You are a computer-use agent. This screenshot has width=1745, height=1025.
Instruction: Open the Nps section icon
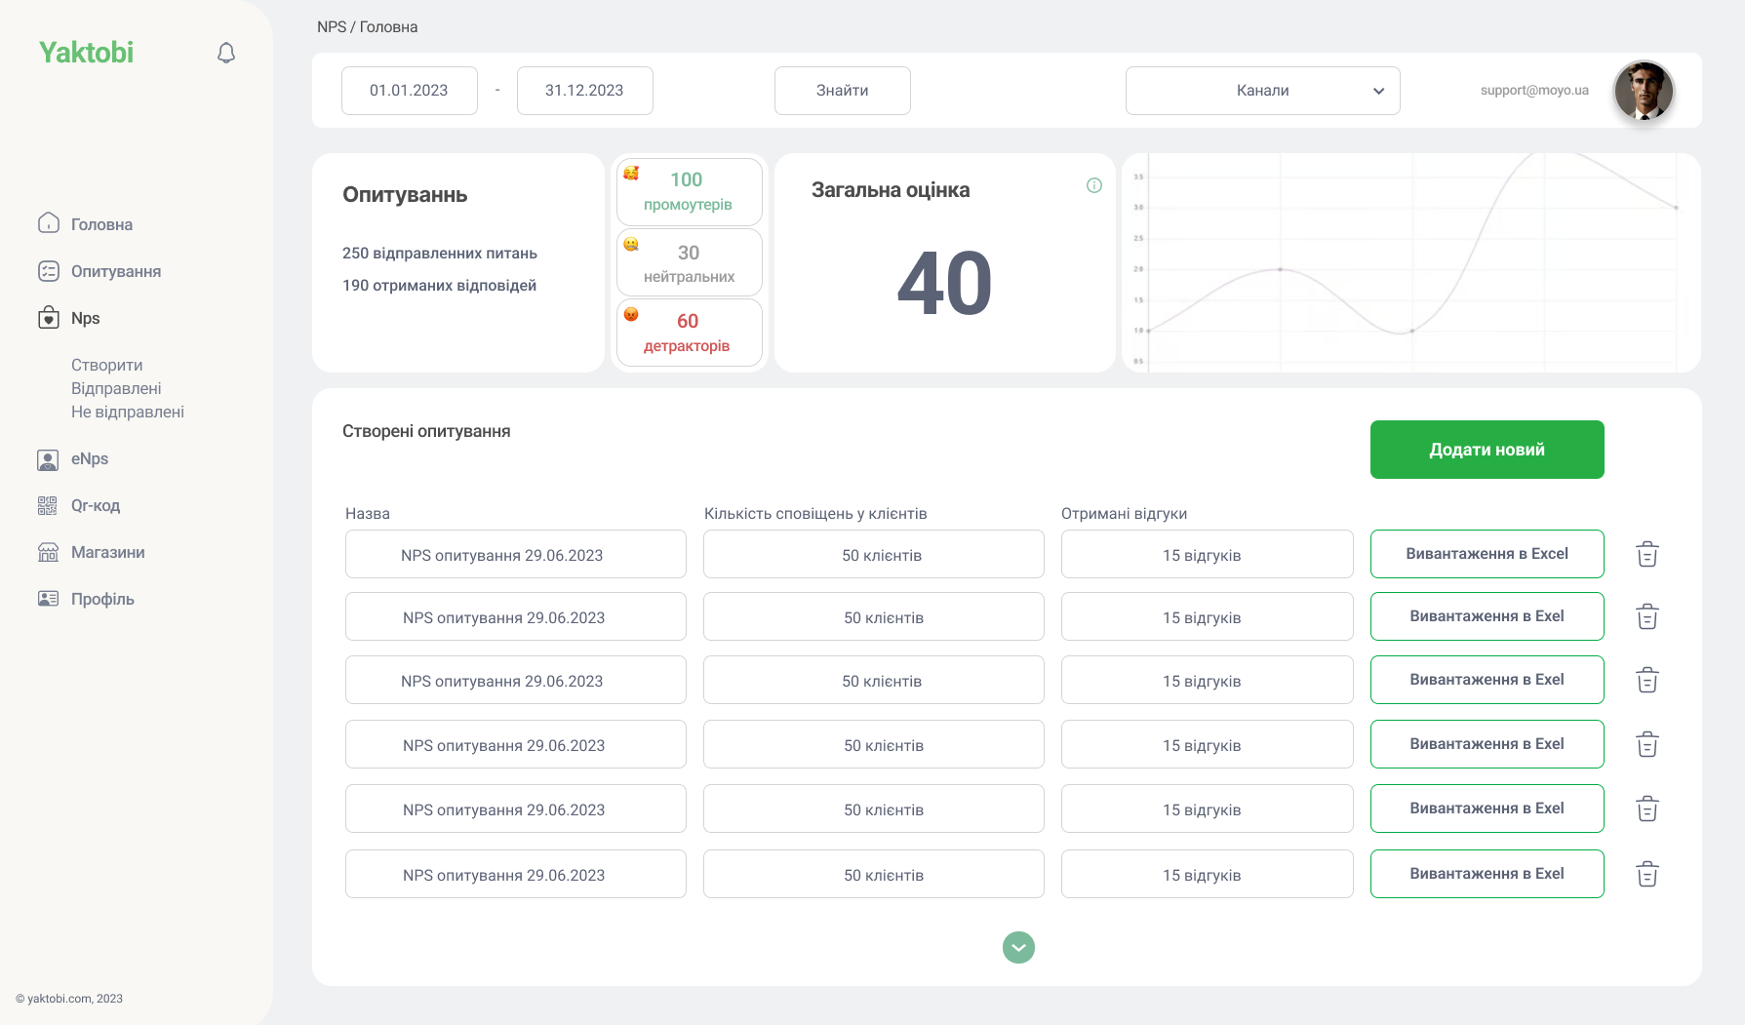coord(49,318)
